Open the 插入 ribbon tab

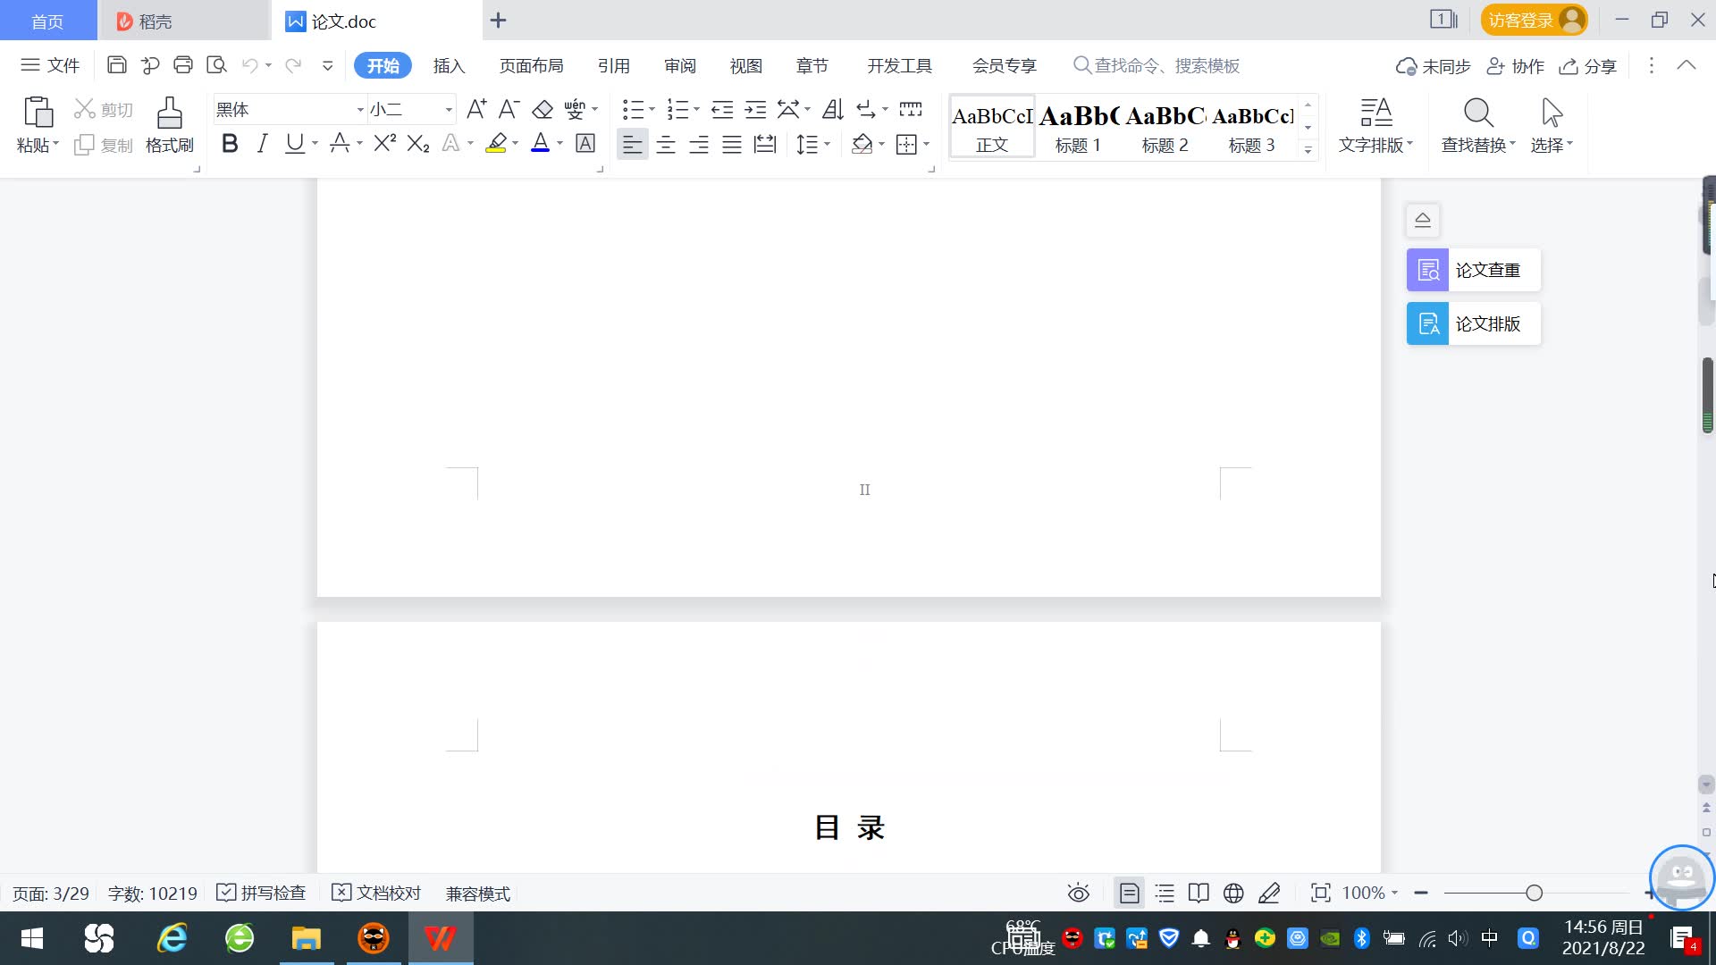(449, 66)
